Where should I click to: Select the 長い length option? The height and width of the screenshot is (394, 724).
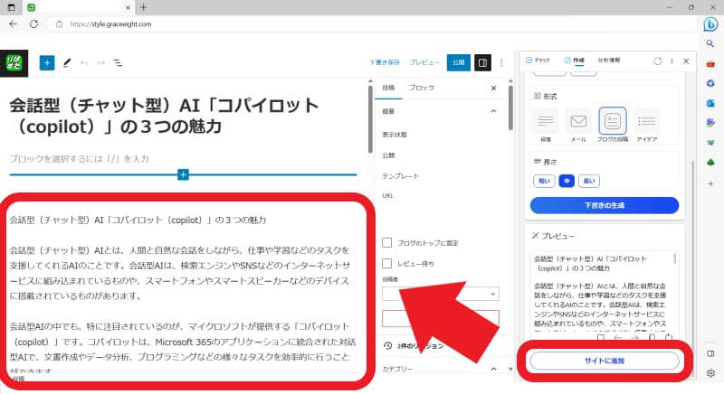coord(589,181)
